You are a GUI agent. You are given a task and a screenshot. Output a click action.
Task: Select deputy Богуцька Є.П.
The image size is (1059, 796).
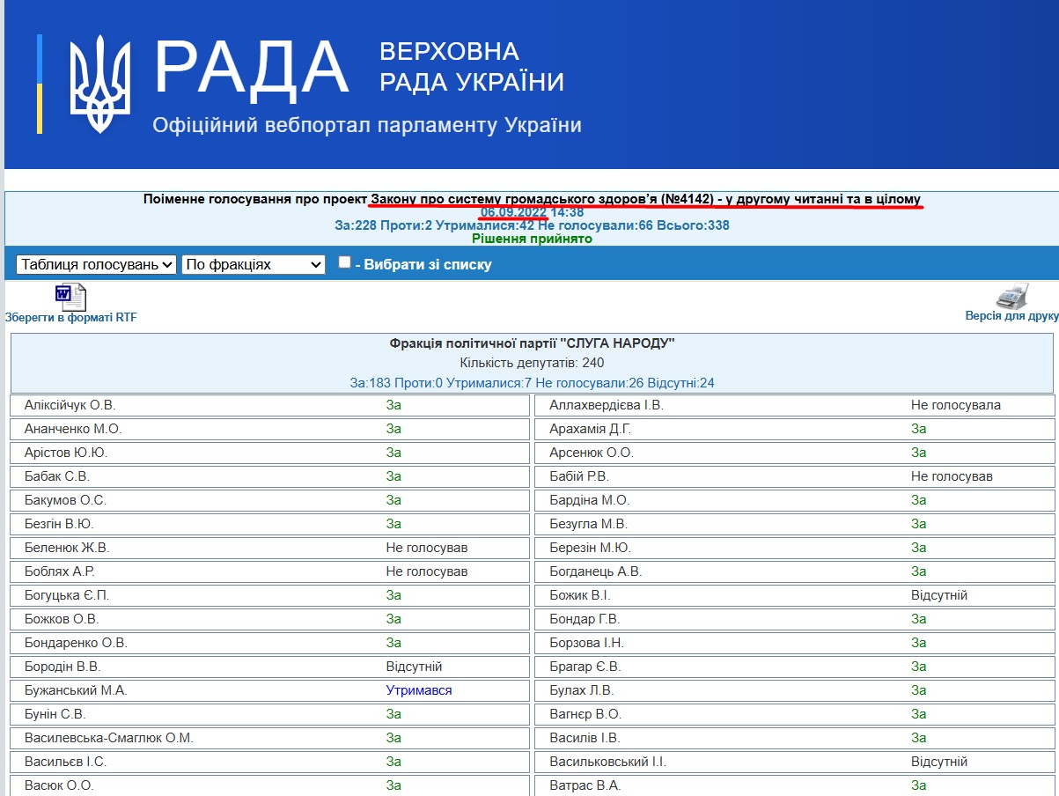(x=67, y=595)
